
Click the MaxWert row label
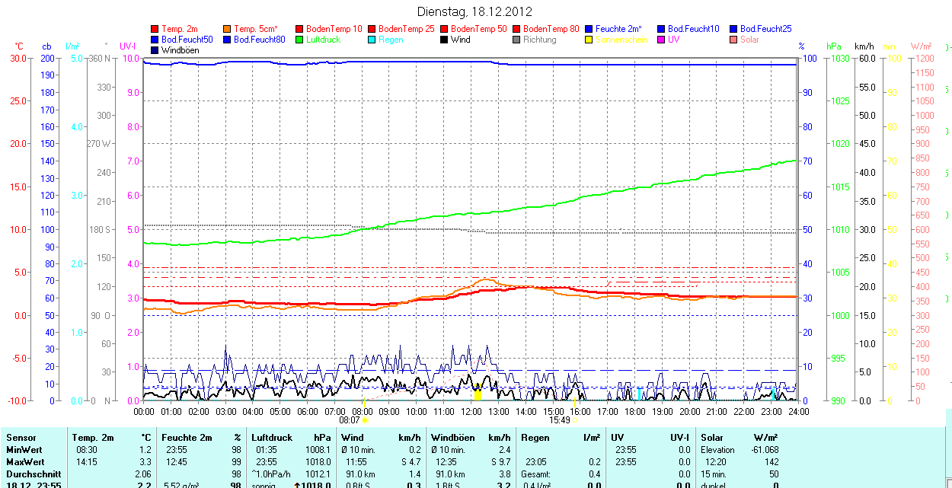pos(25,462)
